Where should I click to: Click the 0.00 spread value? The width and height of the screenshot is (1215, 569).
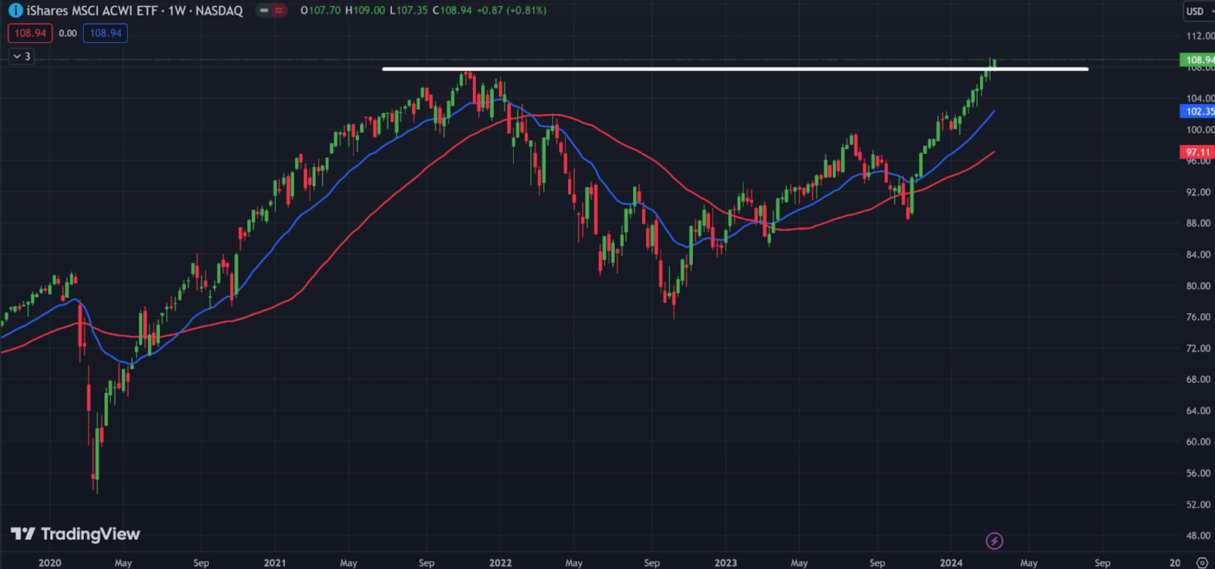click(68, 33)
